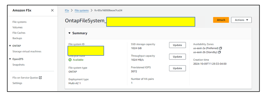Viewport: 270px width, 98px height.
Task: Open the File systems breadcrumb link
Action: 82,10
